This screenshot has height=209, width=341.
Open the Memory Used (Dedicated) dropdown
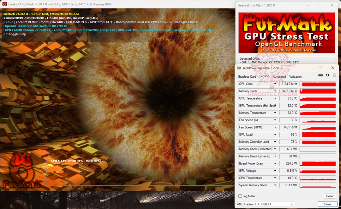pyautogui.click(x=275, y=149)
